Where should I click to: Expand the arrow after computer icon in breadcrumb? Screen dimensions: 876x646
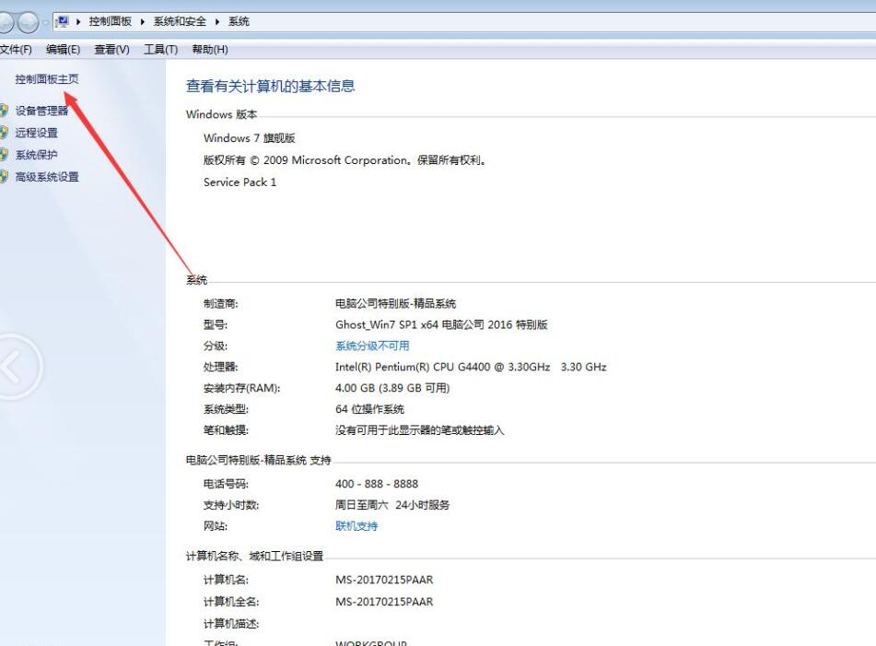coord(78,21)
